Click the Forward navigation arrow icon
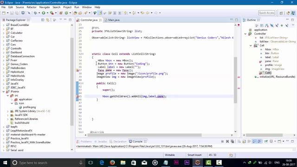The height and width of the screenshot is (167, 297). (156, 13)
